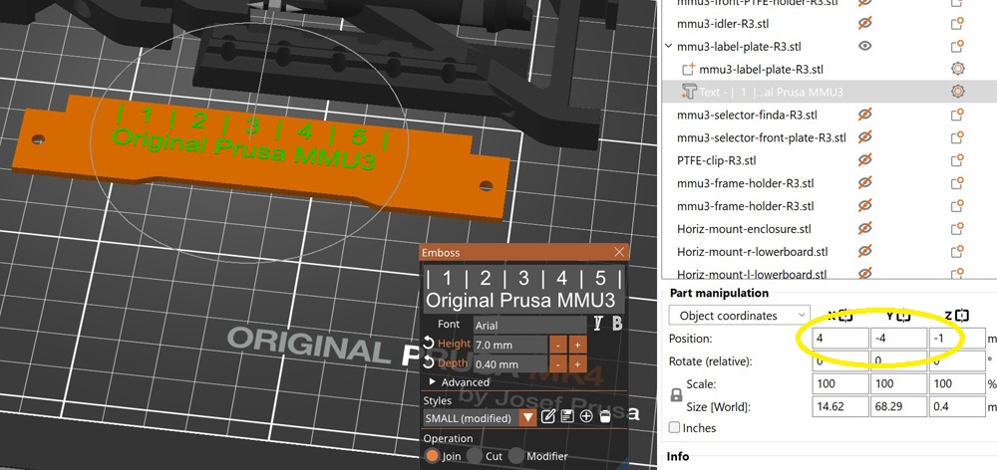Click the rename style pencil icon
Image resolution: width=997 pixels, height=470 pixels.
(548, 417)
